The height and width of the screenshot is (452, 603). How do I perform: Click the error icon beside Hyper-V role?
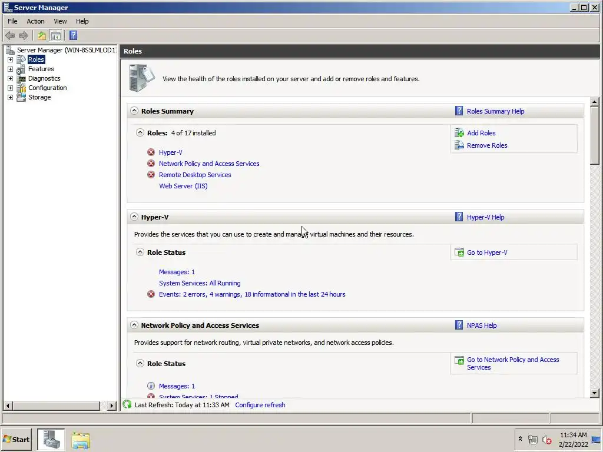[x=151, y=152]
